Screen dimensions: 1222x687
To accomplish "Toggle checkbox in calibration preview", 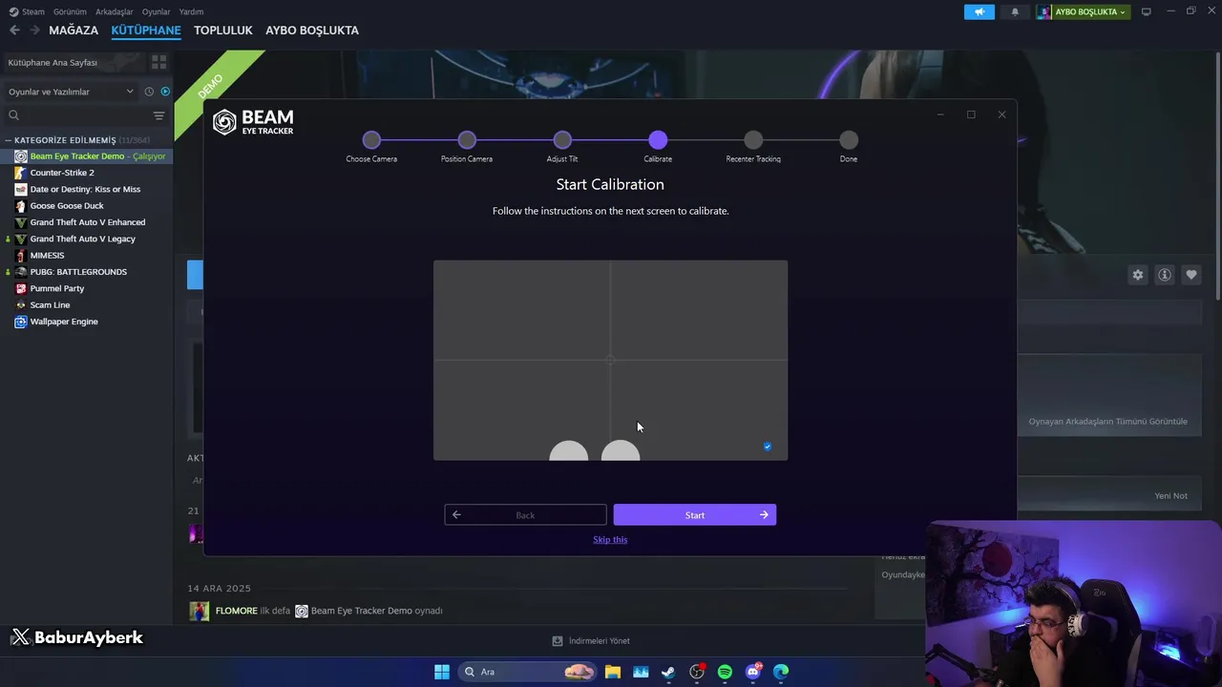I will pyautogui.click(x=768, y=447).
